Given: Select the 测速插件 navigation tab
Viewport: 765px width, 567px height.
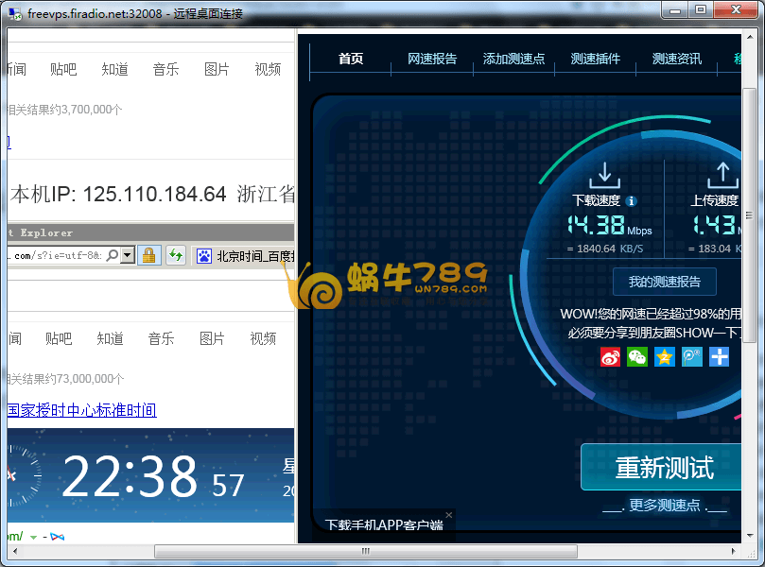Looking at the screenshot, I should pyautogui.click(x=596, y=59).
